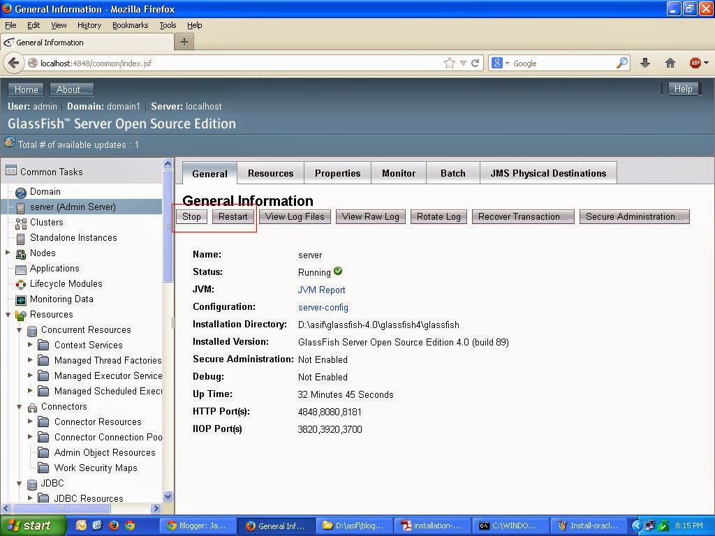
Task: Click the Connectors icon
Action: coord(32,407)
